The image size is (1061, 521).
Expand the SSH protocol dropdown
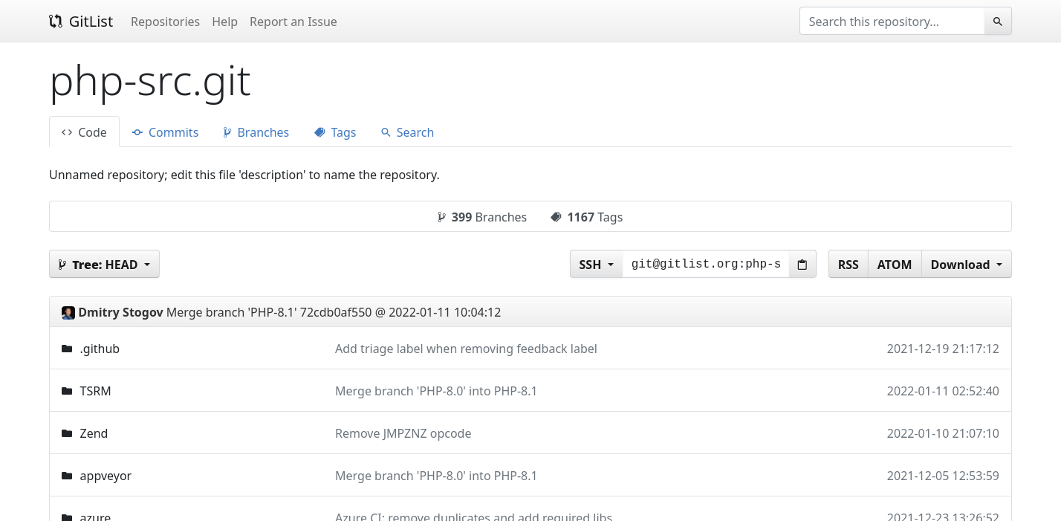[x=596, y=265]
